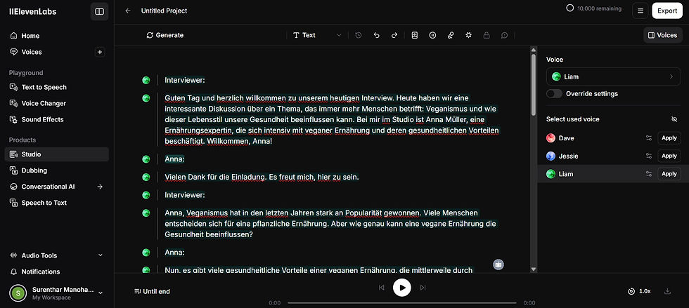689x308 pixels.
Task: Toggle the Voices panel button
Action: pyautogui.click(x=662, y=35)
